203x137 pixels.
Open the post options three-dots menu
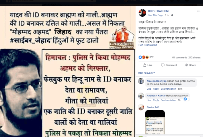click(199, 11)
